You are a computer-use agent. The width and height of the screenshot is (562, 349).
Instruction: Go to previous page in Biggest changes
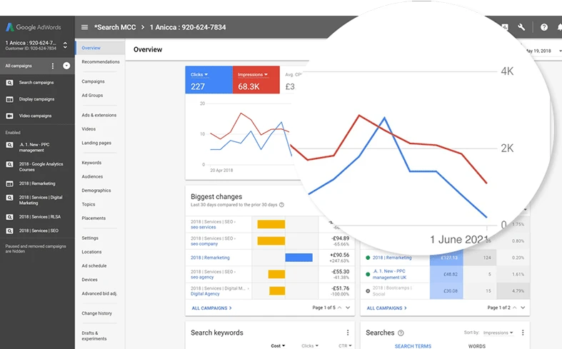339,308
